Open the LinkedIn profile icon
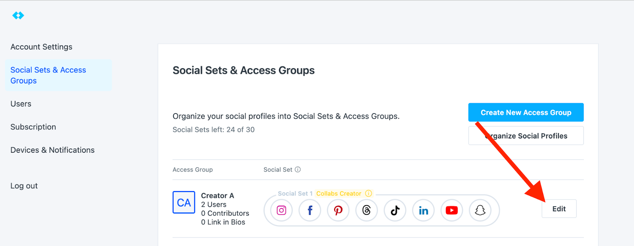634x246 pixels. [x=423, y=210]
